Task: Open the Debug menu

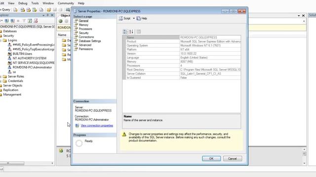Action: (x=23, y=3)
